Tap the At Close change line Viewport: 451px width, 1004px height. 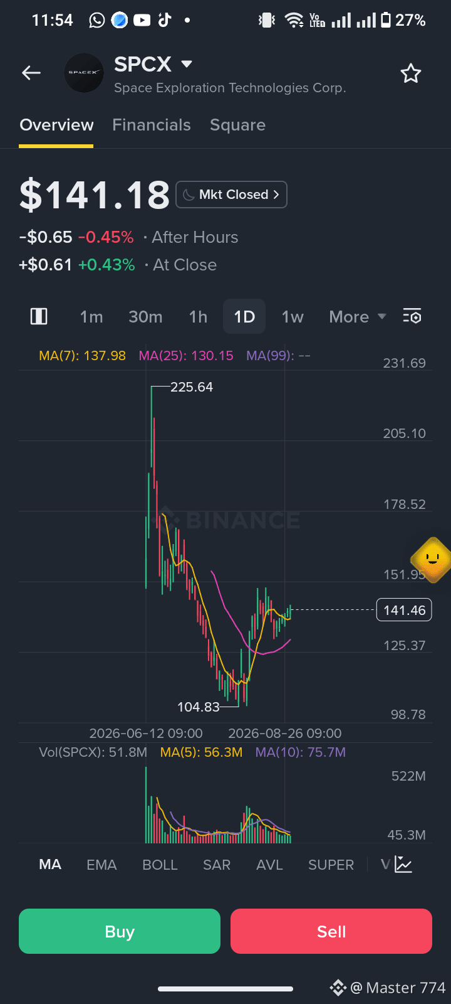tap(118, 265)
